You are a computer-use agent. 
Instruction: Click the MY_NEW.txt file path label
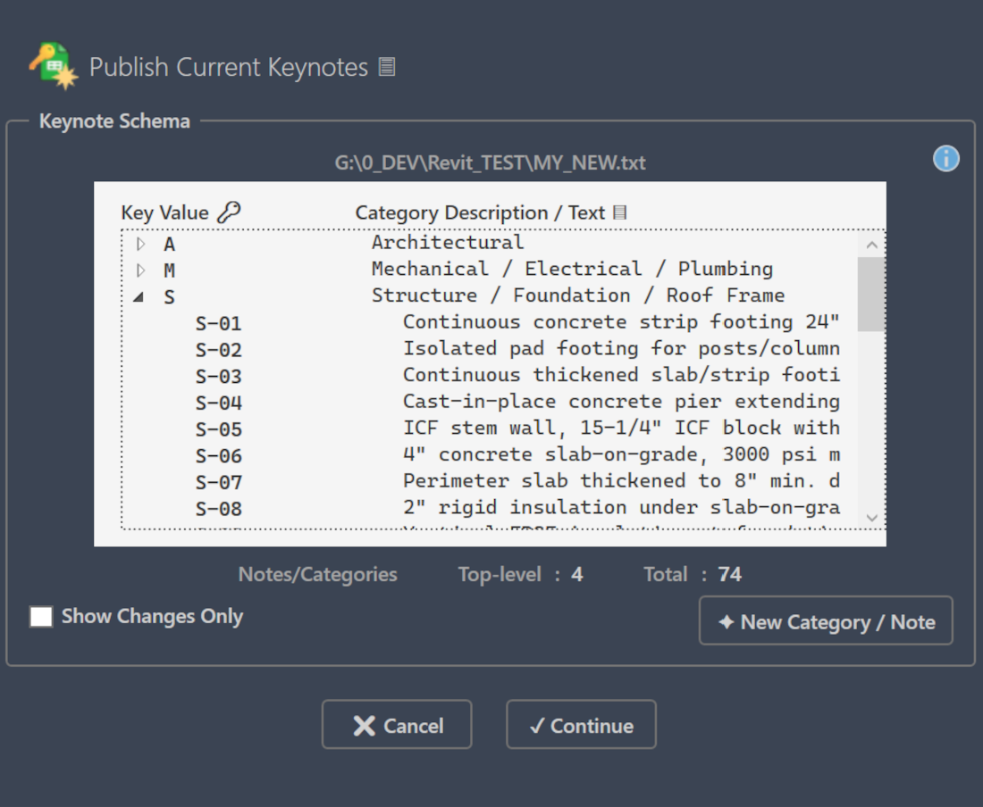coord(491,162)
